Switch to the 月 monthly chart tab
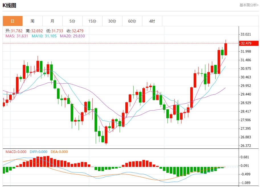 tap(52, 21)
